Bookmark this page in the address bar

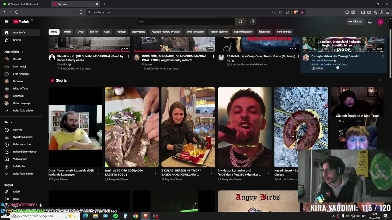(x=81, y=12)
